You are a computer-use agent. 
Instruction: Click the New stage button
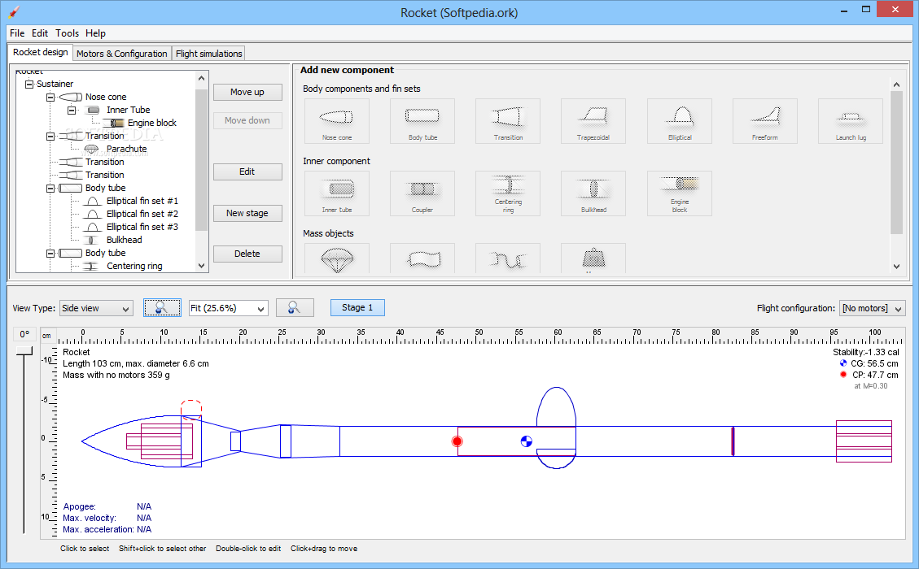pyautogui.click(x=247, y=213)
